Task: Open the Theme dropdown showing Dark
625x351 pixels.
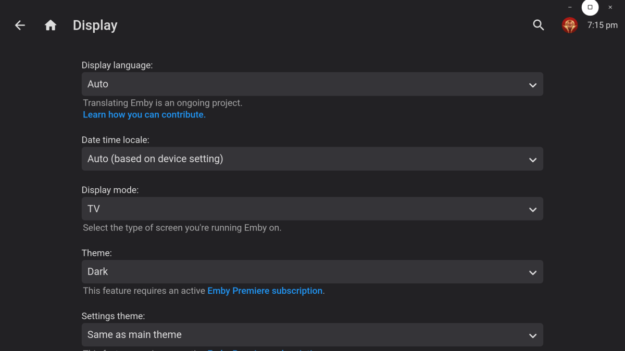Action: (312, 271)
